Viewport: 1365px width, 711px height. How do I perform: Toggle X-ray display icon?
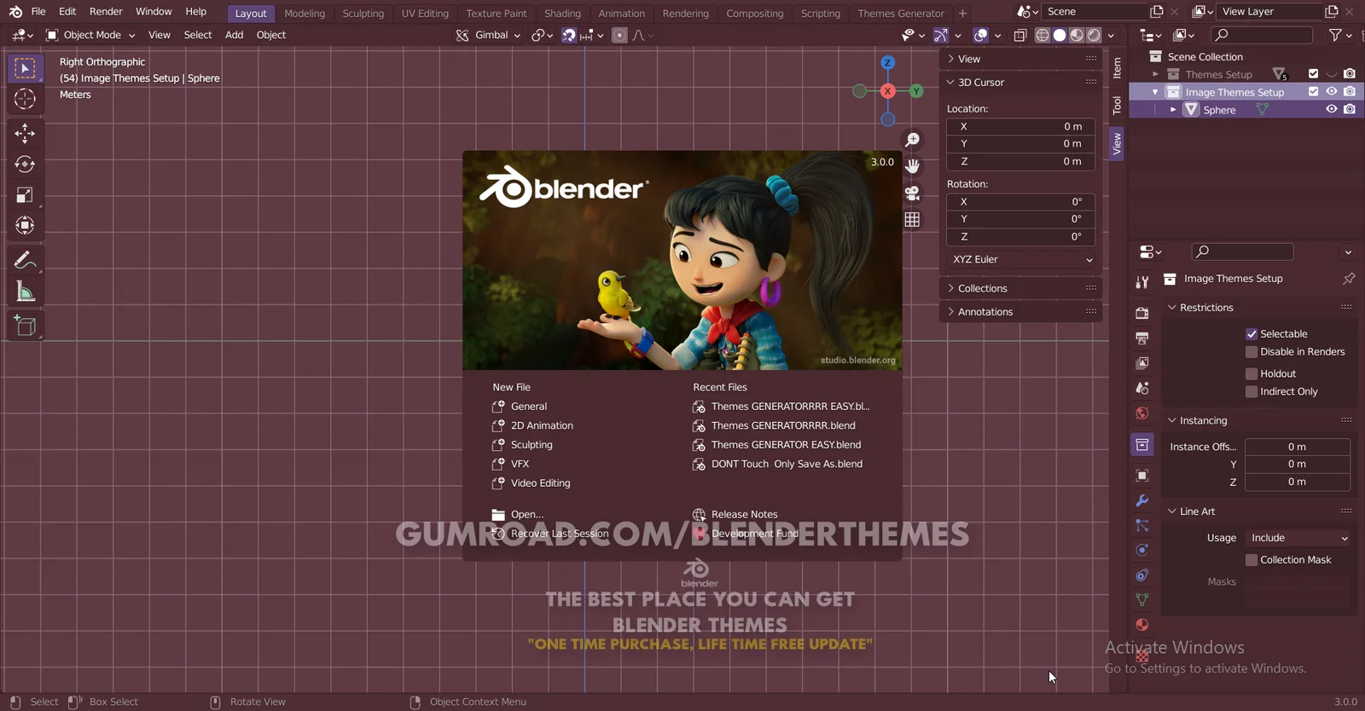tap(1020, 35)
